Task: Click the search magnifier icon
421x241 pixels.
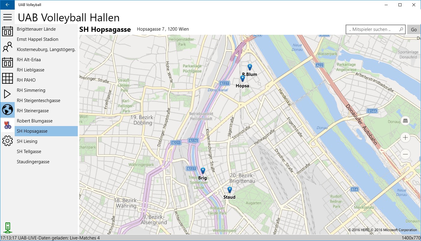Action: (401, 29)
